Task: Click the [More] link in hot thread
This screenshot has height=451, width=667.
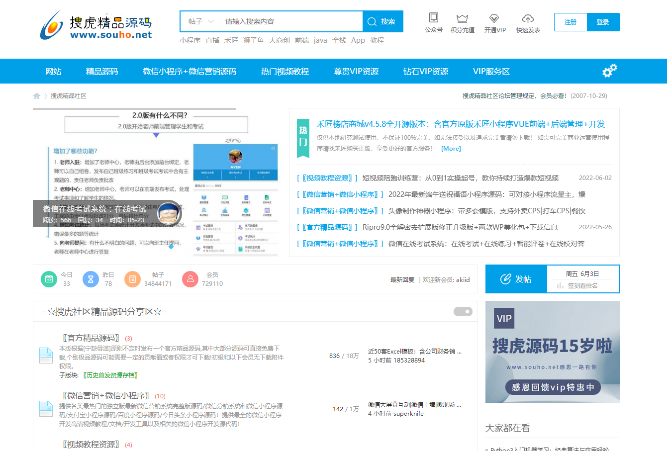Action: click(451, 148)
